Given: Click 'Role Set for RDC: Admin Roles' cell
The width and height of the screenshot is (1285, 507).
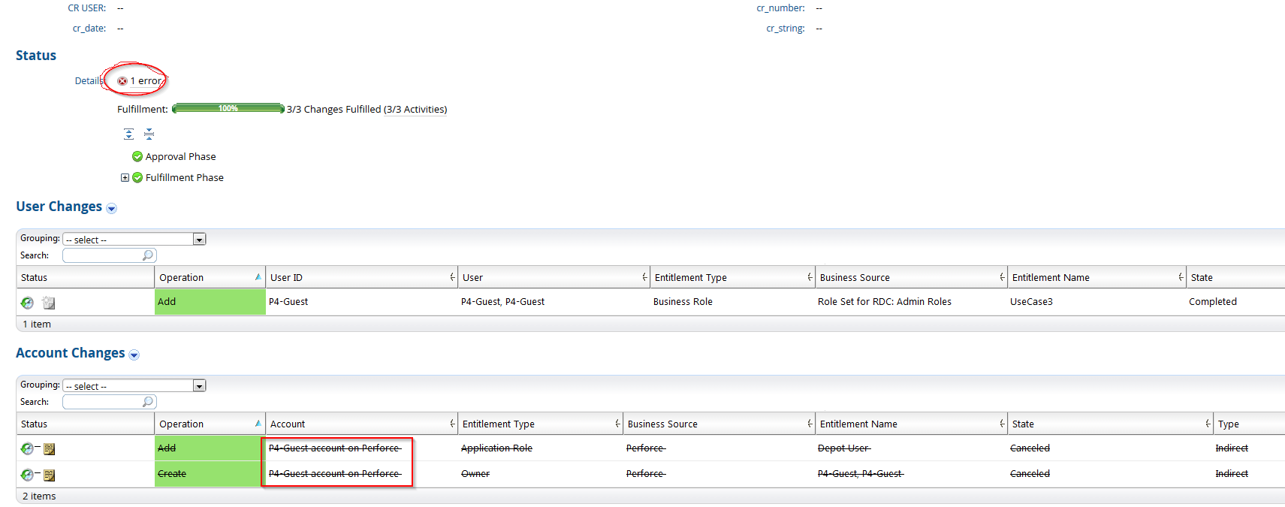Looking at the screenshot, I should click(x=884, y=302).
